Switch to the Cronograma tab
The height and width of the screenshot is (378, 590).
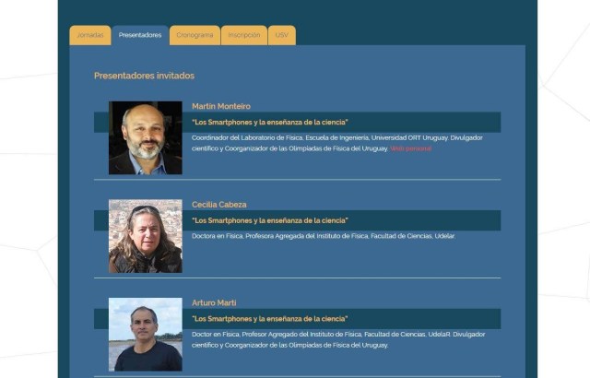pos(195,35)
